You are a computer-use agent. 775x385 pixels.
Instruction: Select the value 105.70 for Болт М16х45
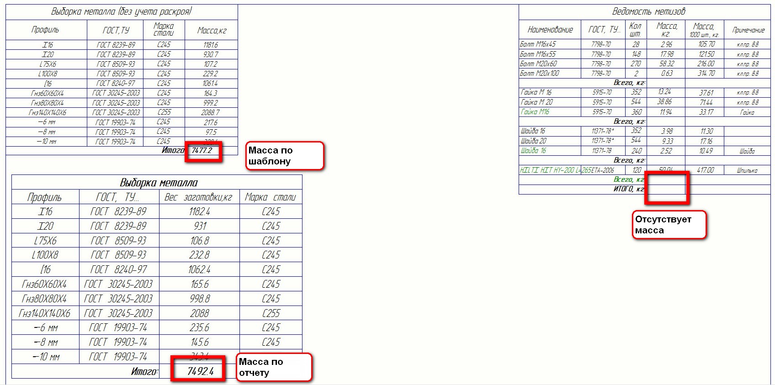[706, 44]
